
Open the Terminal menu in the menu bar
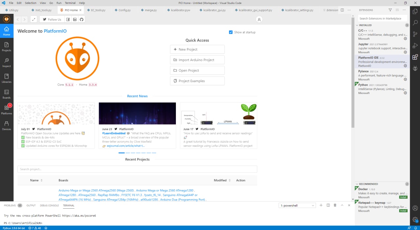70,3
